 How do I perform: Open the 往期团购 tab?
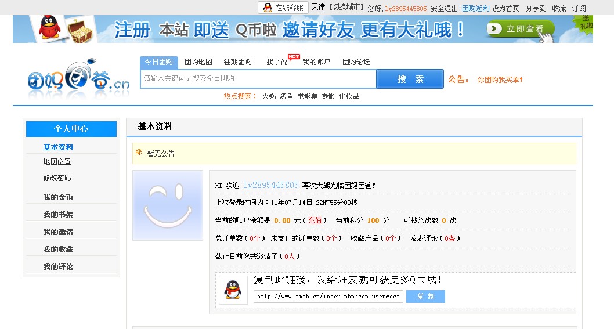point(238,62)
